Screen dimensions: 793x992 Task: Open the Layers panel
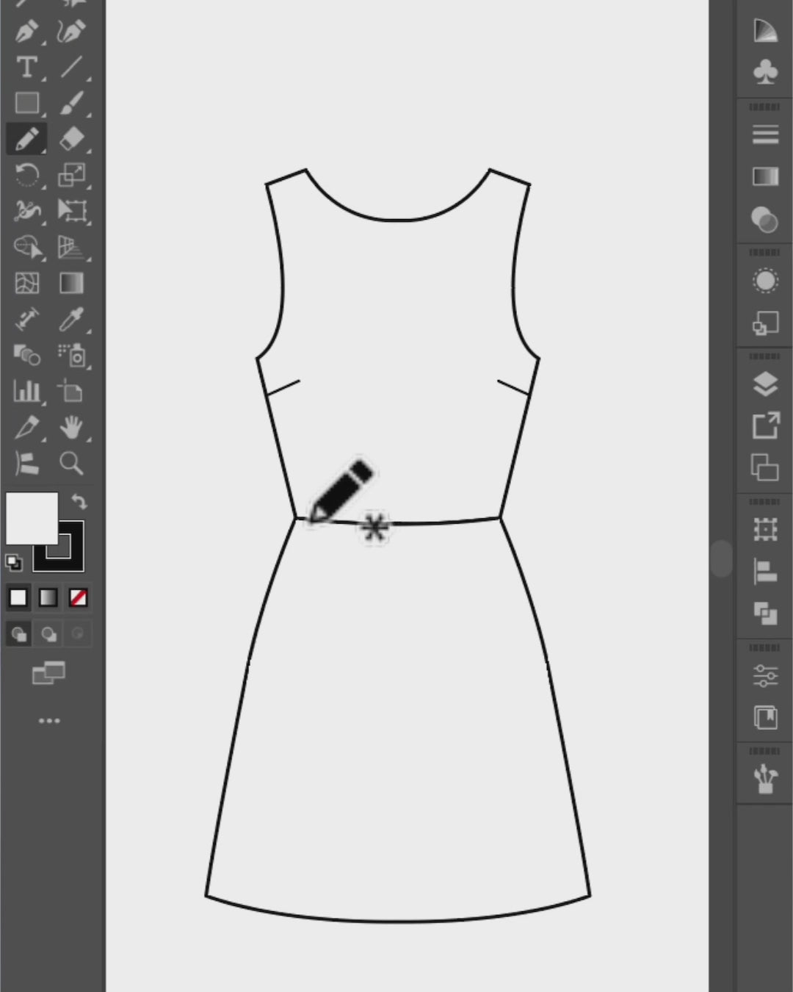point(765,384)
